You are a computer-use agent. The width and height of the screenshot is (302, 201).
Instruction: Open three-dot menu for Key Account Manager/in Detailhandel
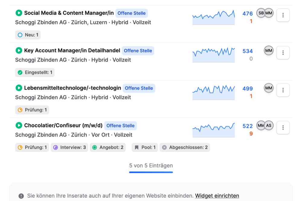[x=283, y=53]
